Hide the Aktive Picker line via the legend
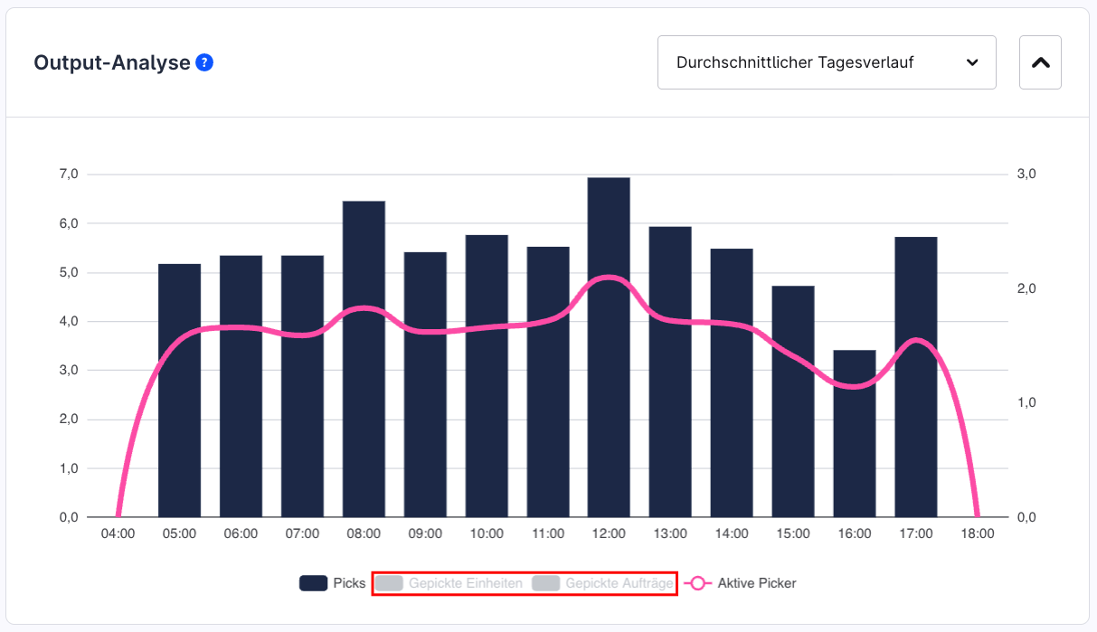 pyautogui.click(x=741, y=583)
